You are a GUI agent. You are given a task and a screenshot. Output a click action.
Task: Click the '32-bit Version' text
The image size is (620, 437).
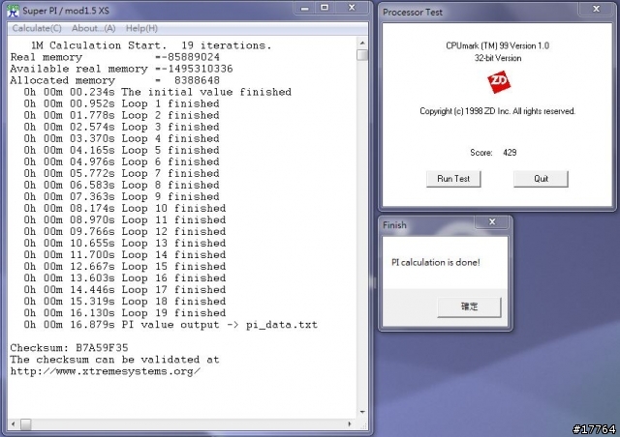pyautogui.click(x=498, y=58)
